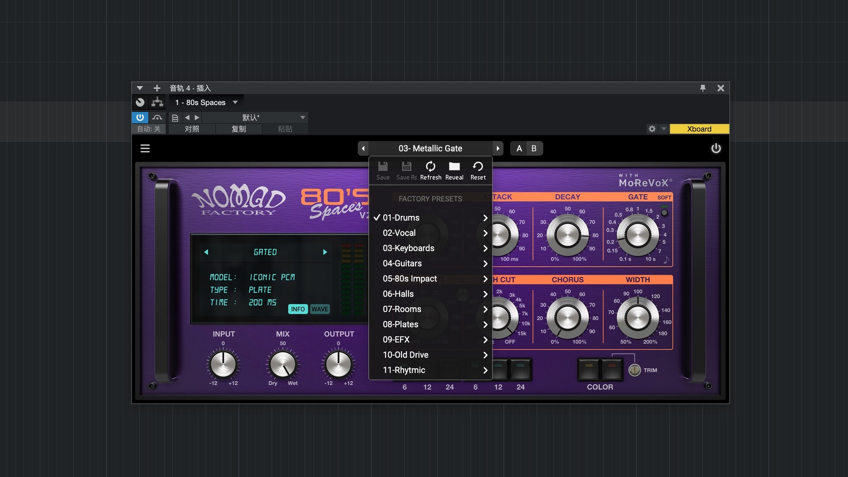Click the INPUT knob
This screenshot has height=477, width=848.
coord(223,365)
